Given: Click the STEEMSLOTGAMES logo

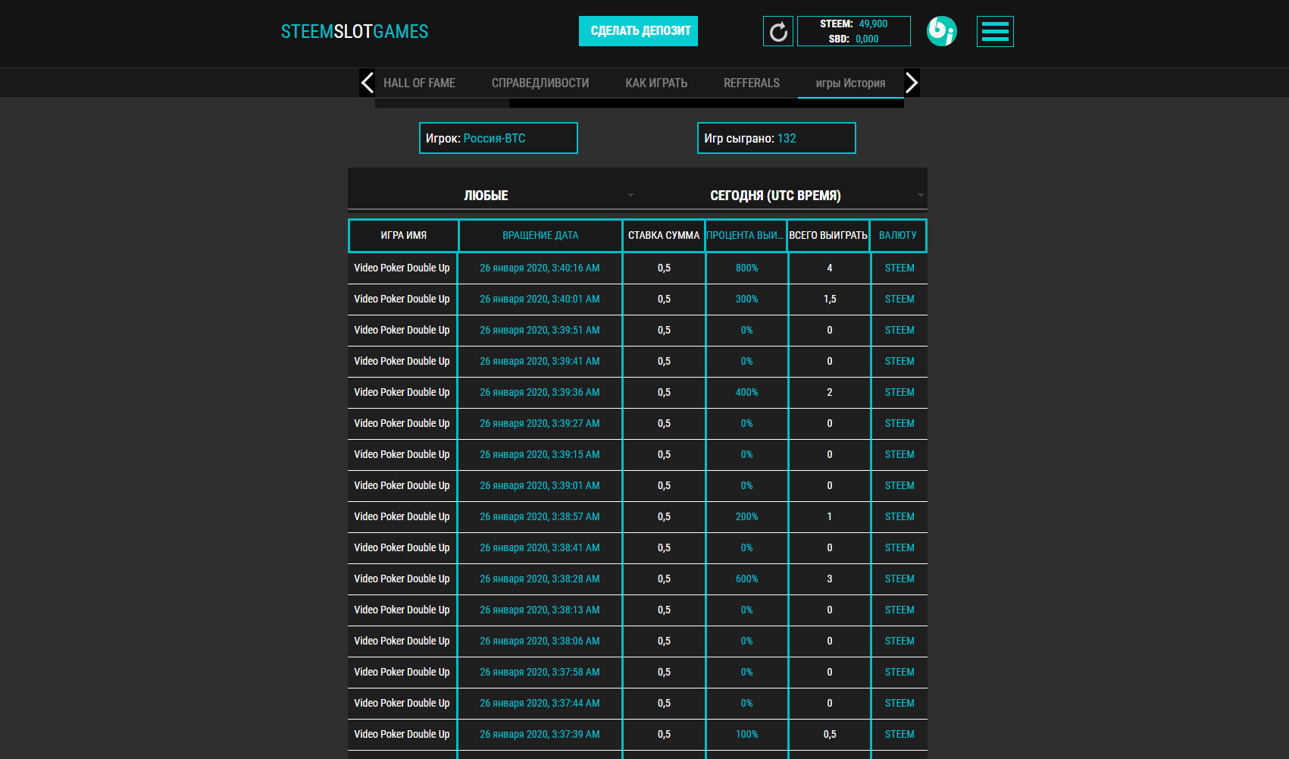Looking at the screenshot, I should [354, 32].
